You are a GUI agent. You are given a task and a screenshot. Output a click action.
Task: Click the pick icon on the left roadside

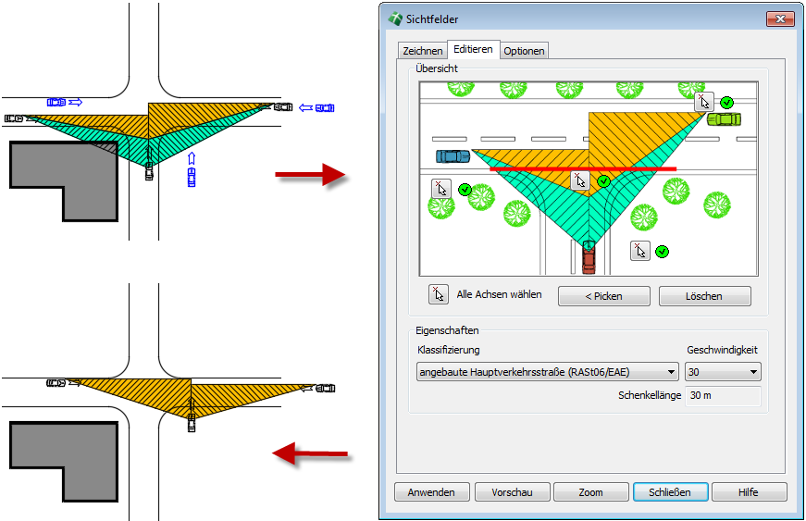441,189
